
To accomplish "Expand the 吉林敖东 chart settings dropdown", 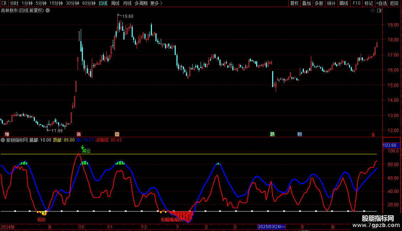I will click(48, 11).
